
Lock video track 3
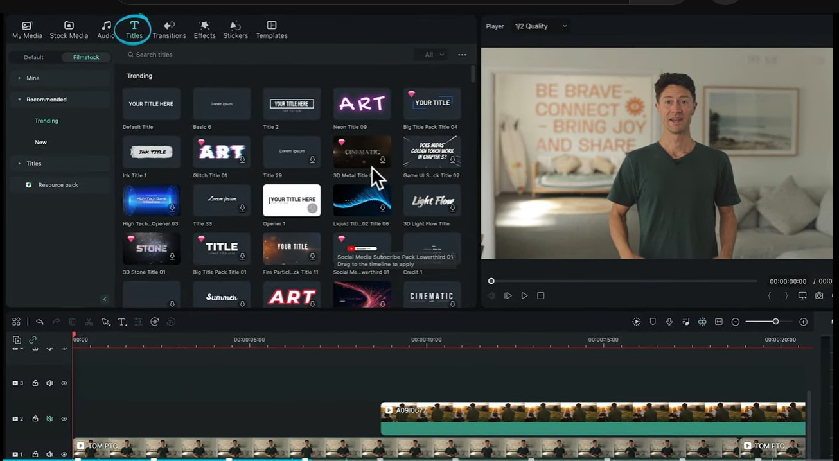coord(35,383)
